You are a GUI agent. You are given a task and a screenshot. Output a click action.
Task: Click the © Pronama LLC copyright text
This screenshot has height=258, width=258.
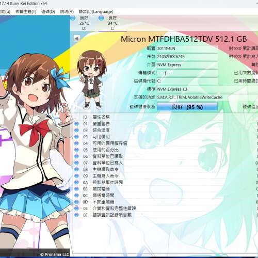click(x=55, y=254)
